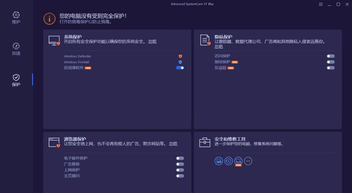
Task: Enable the 指纹保护 toggle
Action: pyautogui.click(x=331, y=62)
